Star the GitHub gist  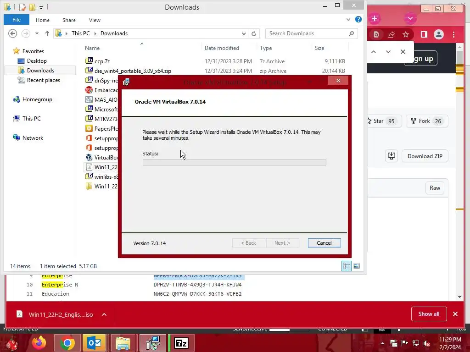(x=383, y=121)
